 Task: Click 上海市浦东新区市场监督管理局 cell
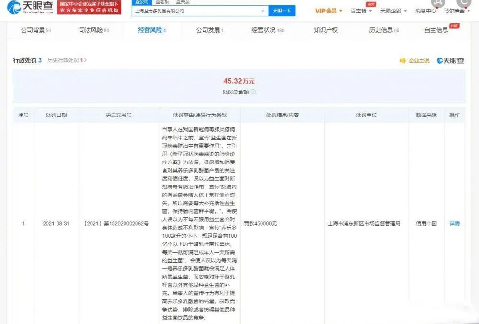coord(364,223)
